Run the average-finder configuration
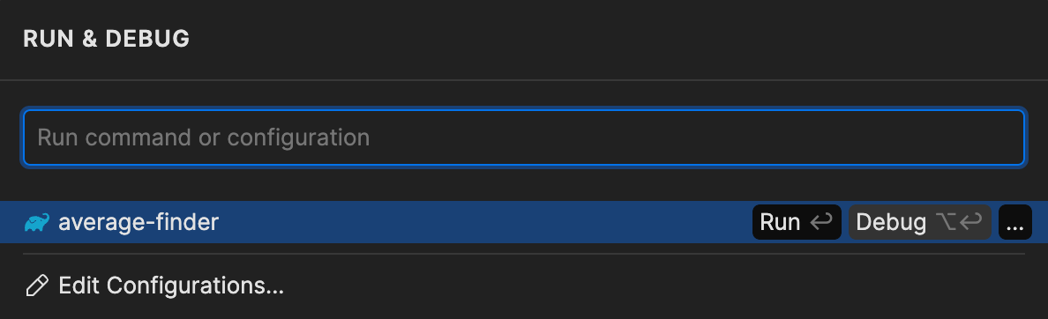Screen dimensions: 1048x319 tap(797, 222)
